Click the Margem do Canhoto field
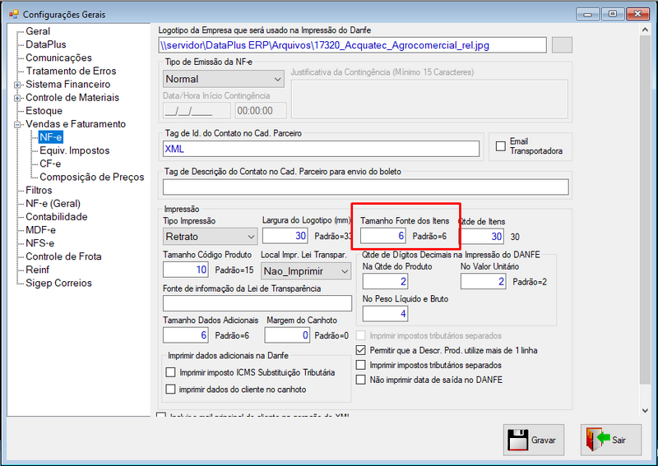 287,335
